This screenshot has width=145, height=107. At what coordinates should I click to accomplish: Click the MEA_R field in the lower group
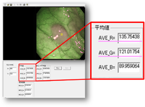(x=28, y=85)
